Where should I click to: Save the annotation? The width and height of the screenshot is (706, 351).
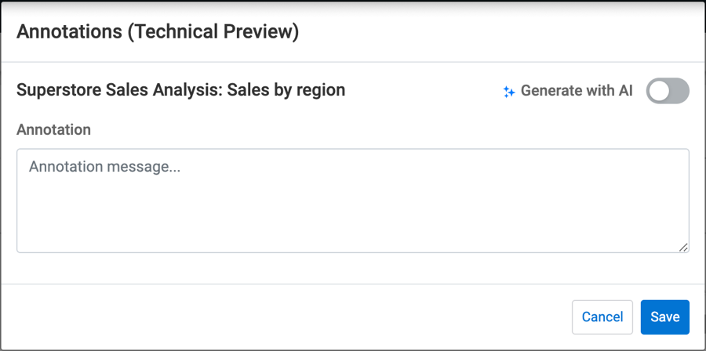tap(664, 317)
